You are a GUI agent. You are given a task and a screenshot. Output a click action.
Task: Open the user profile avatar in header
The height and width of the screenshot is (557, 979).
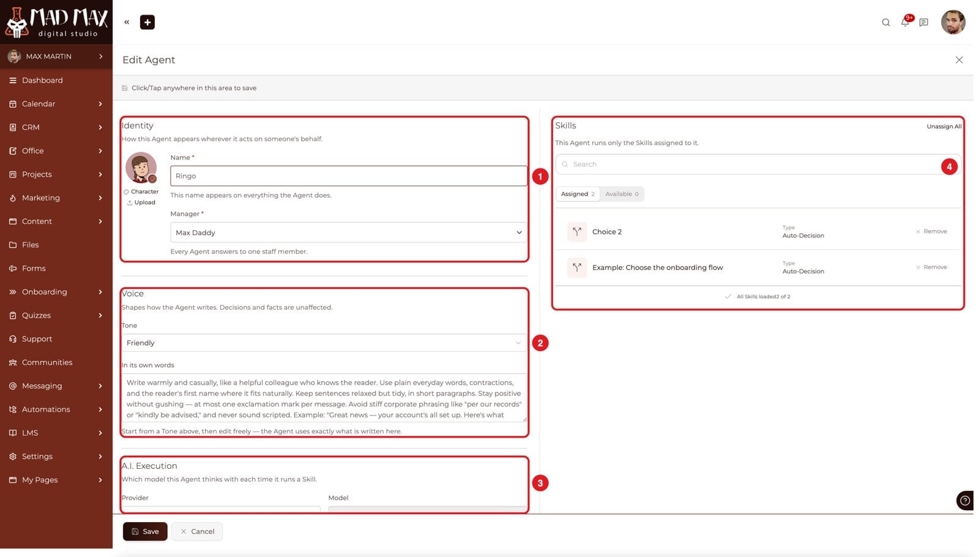[953, 23]
